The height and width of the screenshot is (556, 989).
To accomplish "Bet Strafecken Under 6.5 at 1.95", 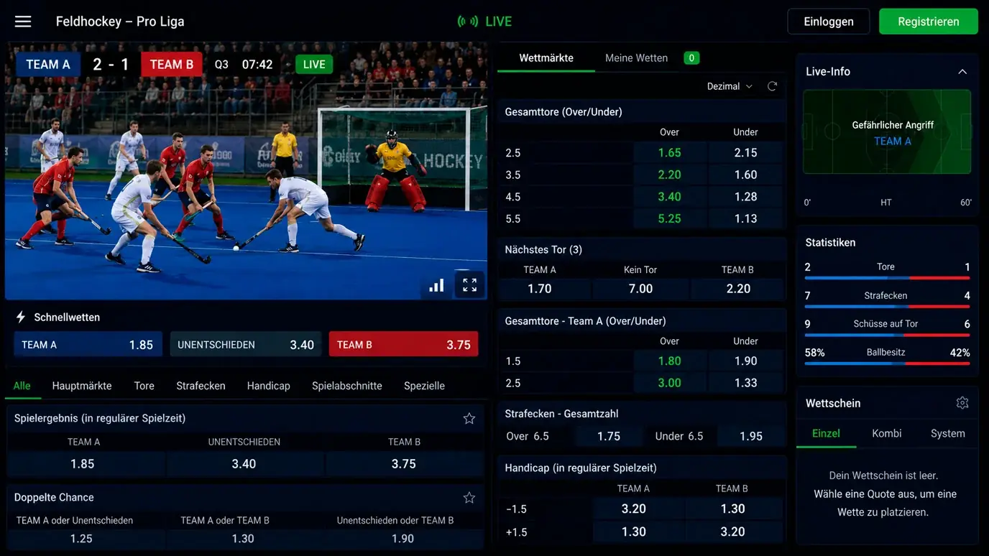I will point(751,436).
